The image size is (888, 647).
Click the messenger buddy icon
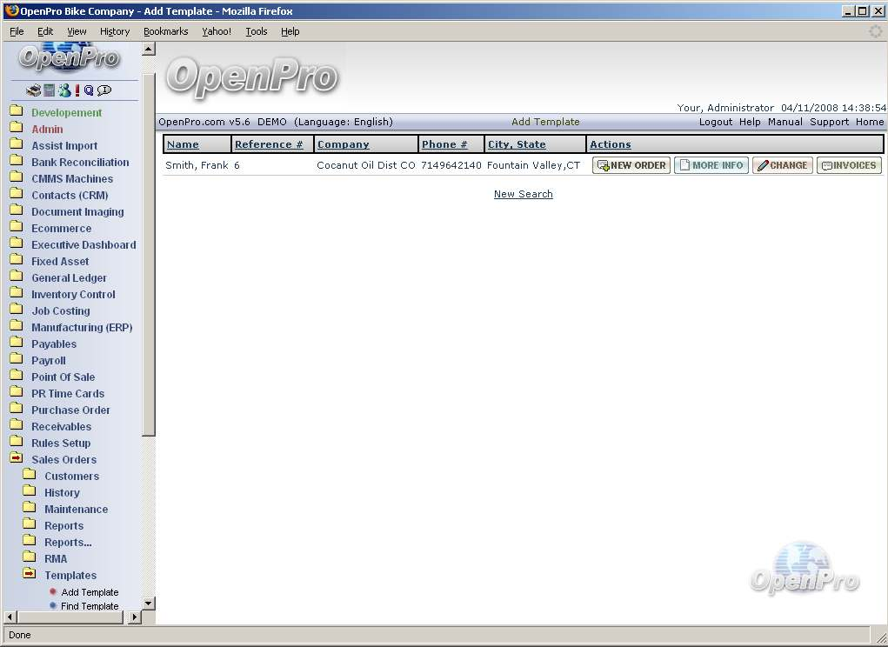coord(64,90)
